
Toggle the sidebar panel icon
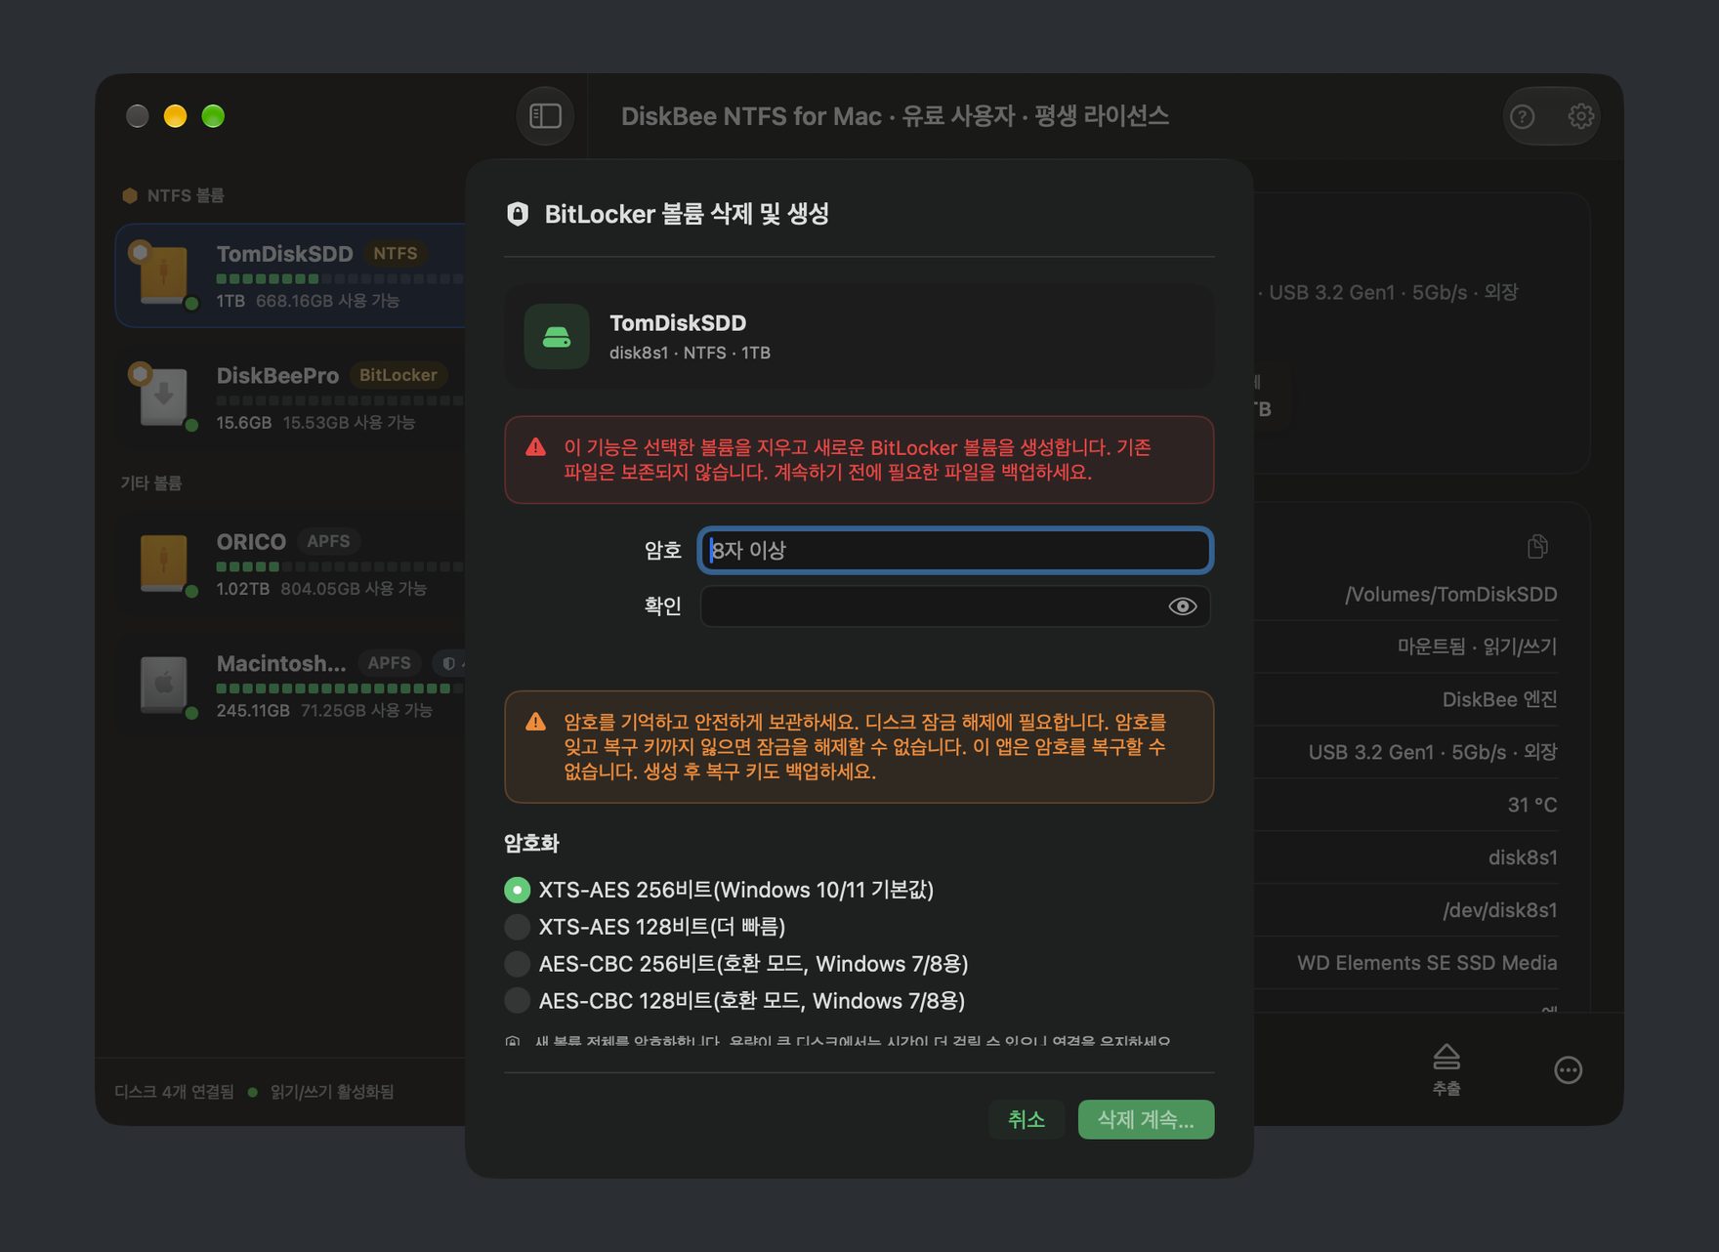coord(545,116)
